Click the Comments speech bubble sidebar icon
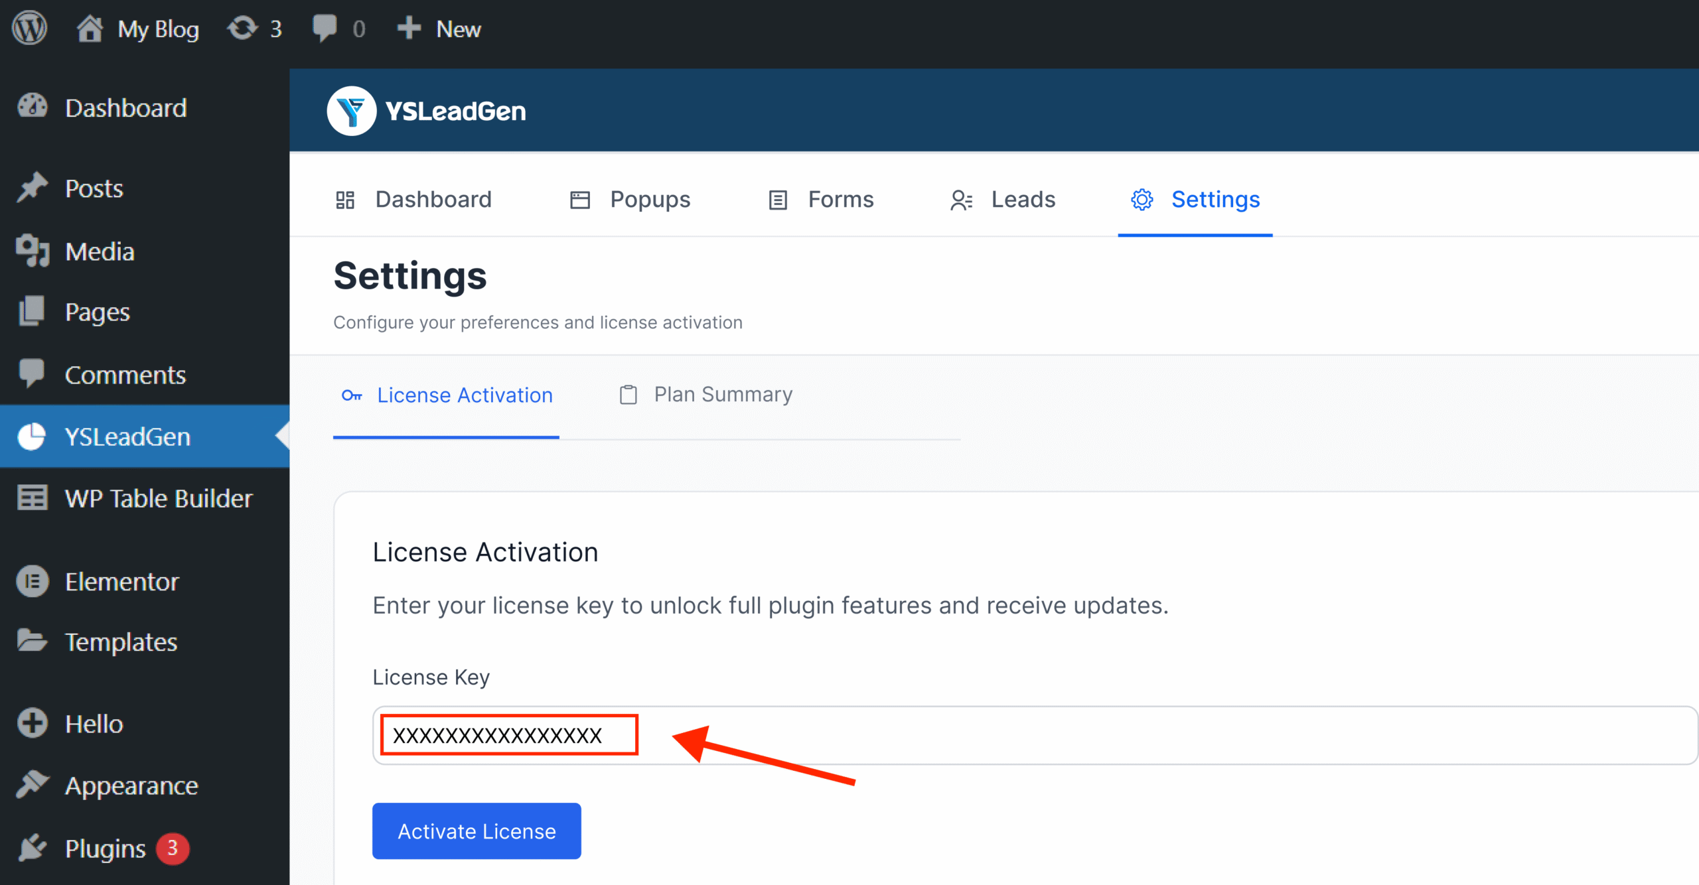Viewport: 1699px width, 885px height. (33, 374)
